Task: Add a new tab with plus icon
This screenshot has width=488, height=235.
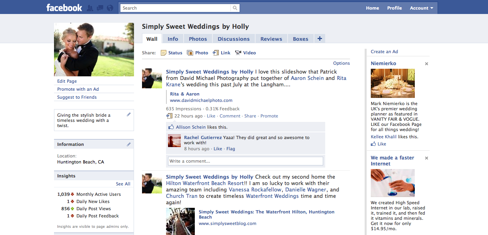Action: (319, 38)
